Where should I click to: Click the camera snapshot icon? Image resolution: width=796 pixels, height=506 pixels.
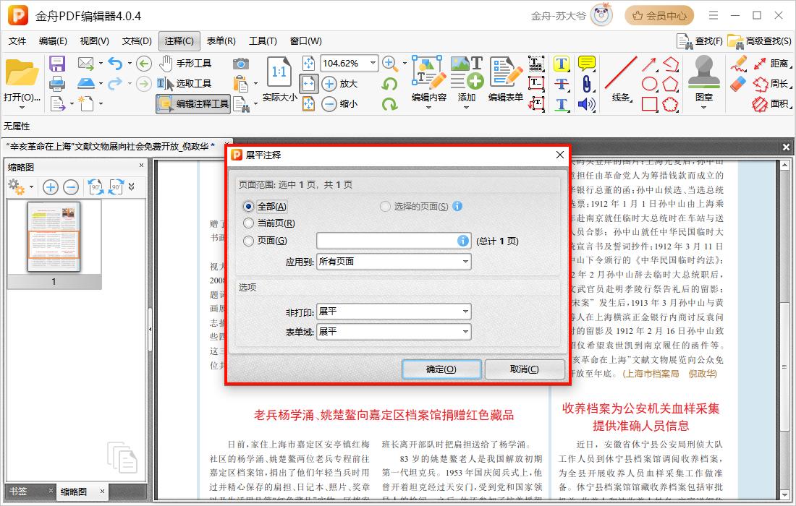241,64
